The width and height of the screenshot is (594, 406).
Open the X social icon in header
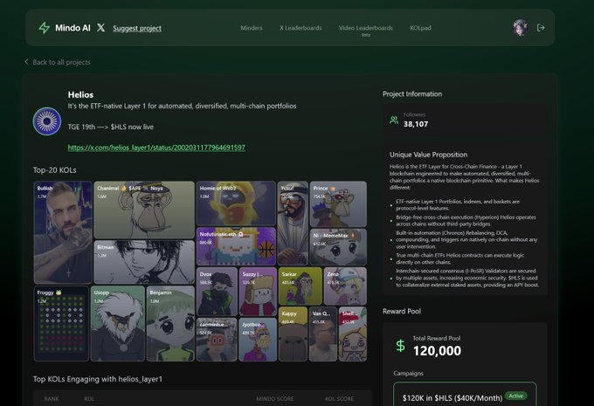coord(100,28)
